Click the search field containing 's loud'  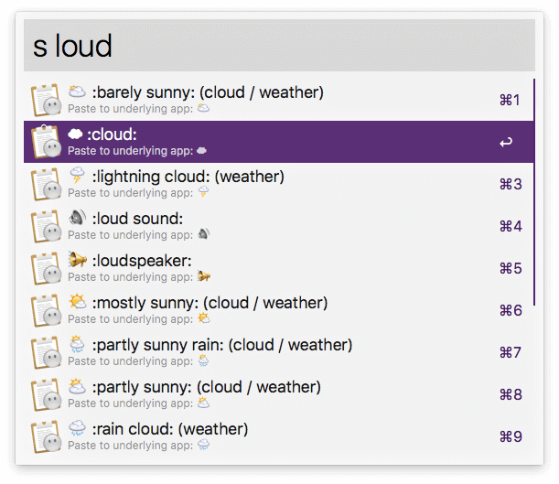pyautogui.click(x=280, y=45)
